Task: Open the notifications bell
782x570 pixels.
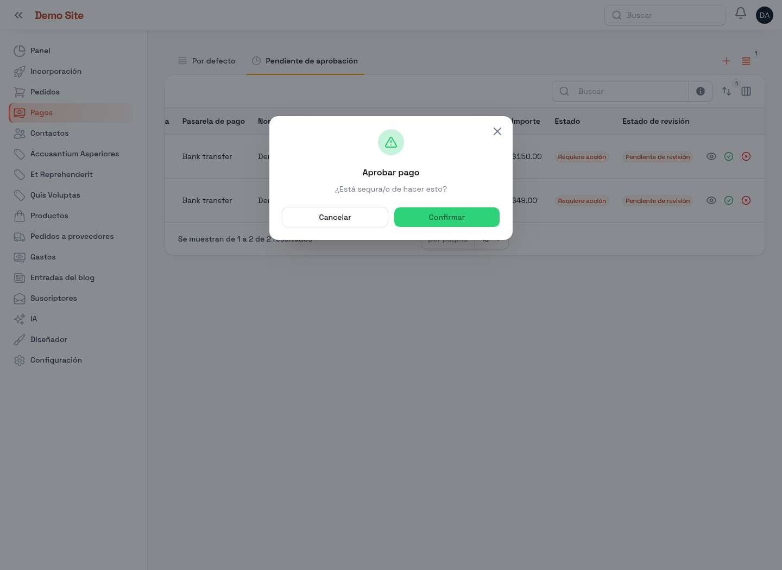Action: [740, 13]
